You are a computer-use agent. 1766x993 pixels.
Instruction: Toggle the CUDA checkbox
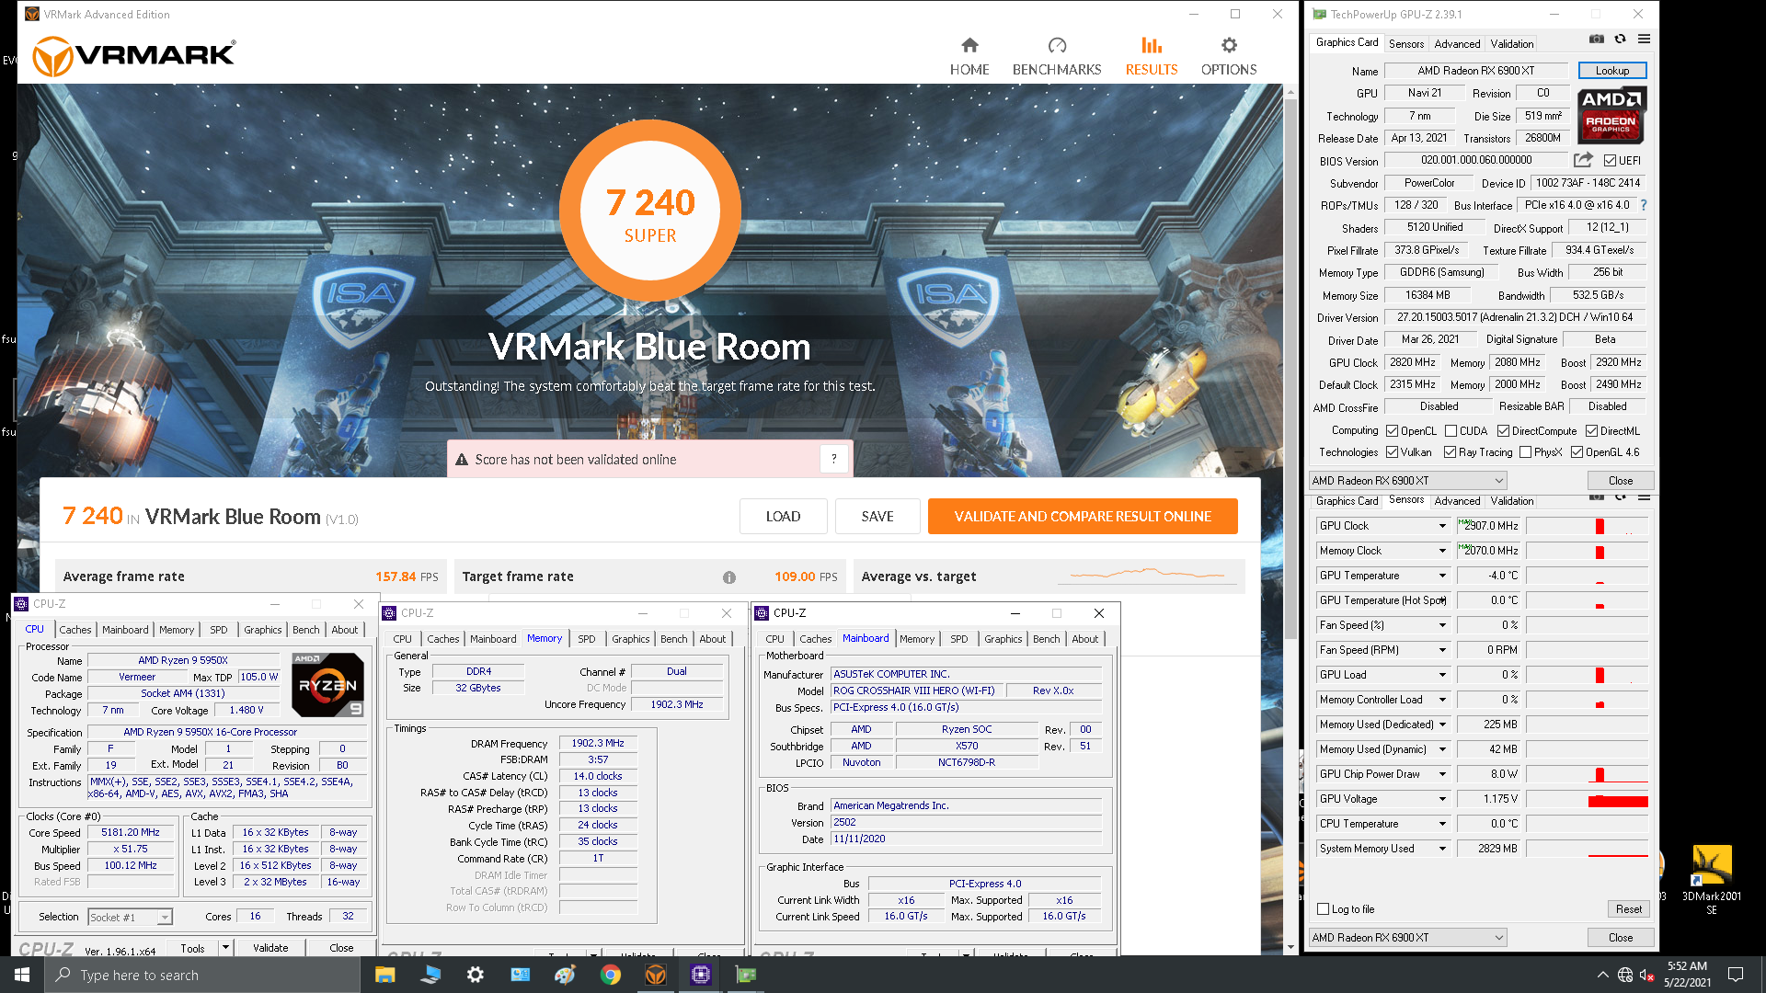tap(1451, 431)
